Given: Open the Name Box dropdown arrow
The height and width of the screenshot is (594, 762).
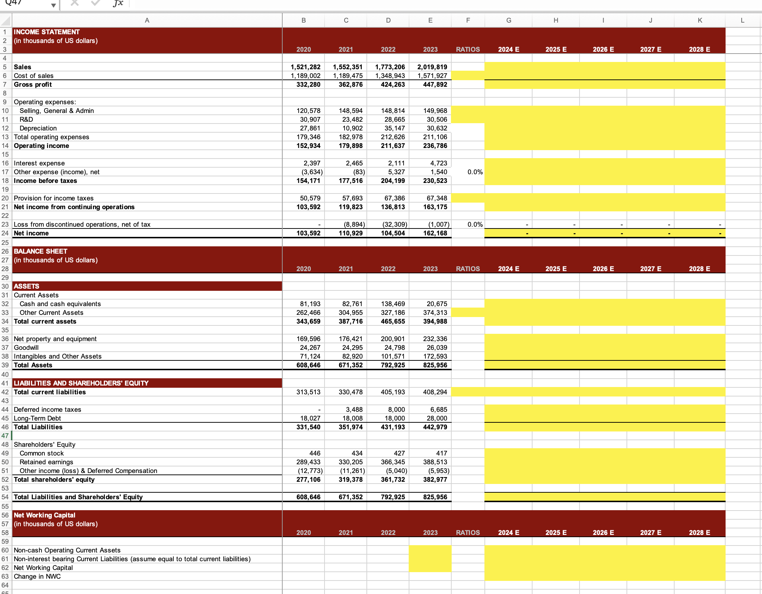Looking at the screenshot, I should coord(54,5).
